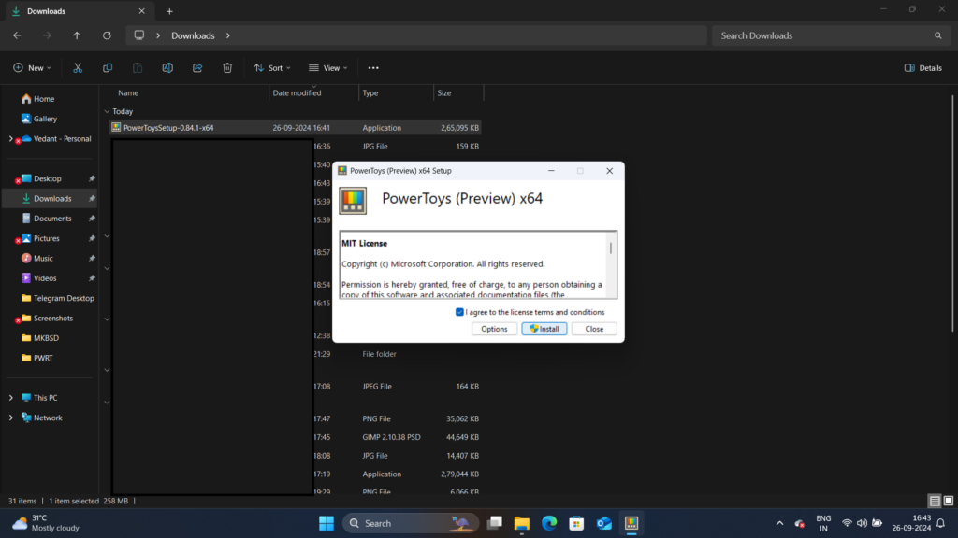Click the chevron after Downloads in address bar

click(x=228, y=35)
